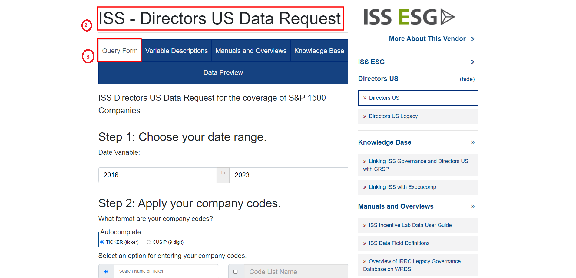576x278 pixels.
Task: Switch to the Query Form tab
Action: click(120, 51)
